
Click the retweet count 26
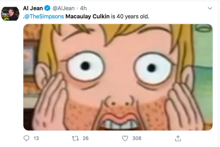click(85, 138)
